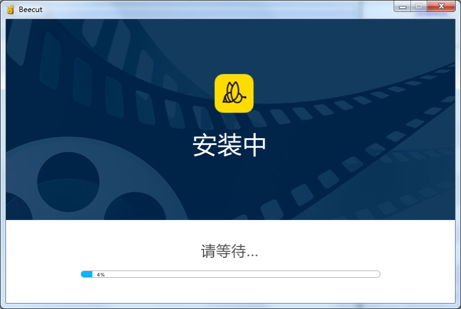Click the '请等待...' please wait text
The height and width of the screenshot is (309, 461).
(229, 251)
